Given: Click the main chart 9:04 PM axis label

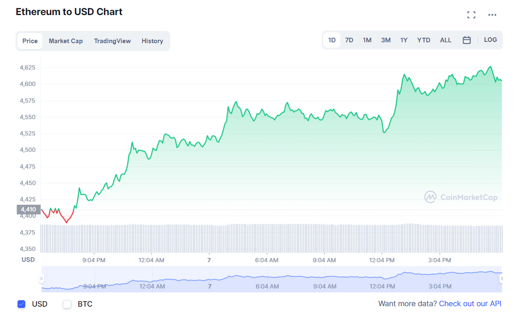Looking at the screenshot, I should 94,260.
